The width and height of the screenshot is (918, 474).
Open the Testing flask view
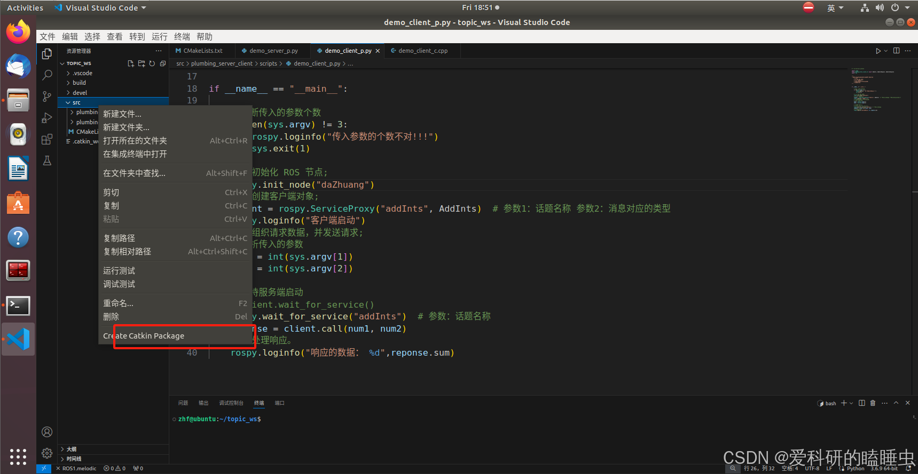(47, 160)
